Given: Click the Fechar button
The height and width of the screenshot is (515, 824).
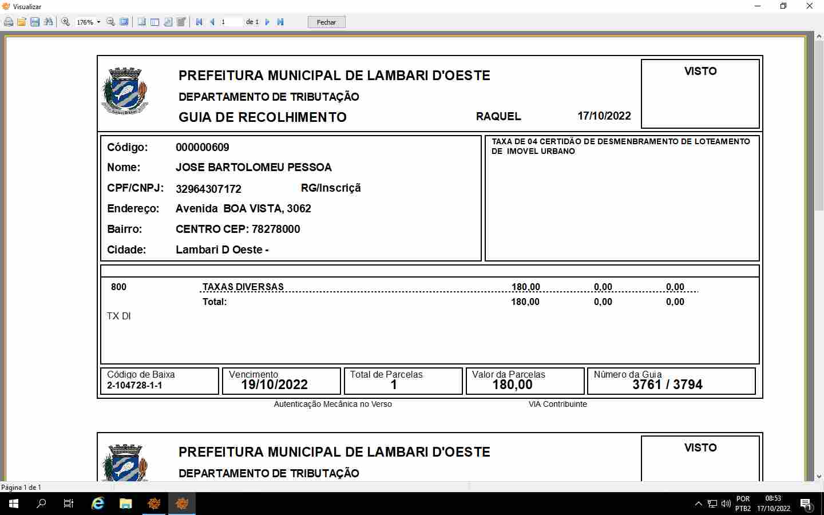Looking at the screenshot, I should (x=326, y=22).
